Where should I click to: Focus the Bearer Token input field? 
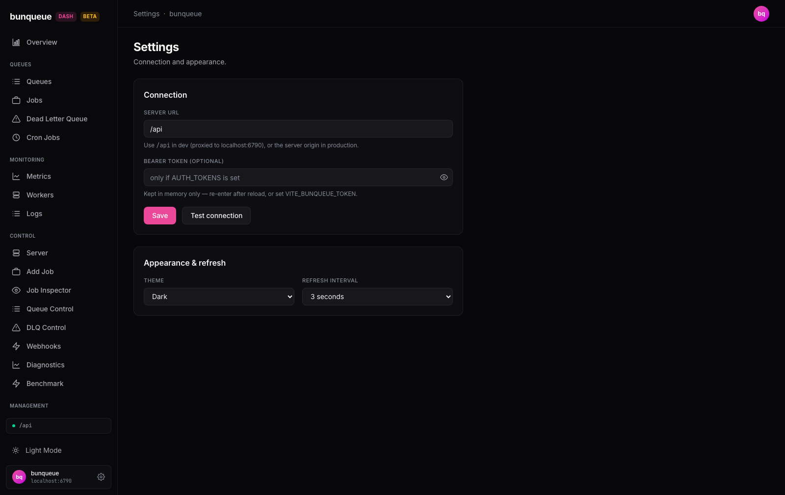[x=290, y=177]
